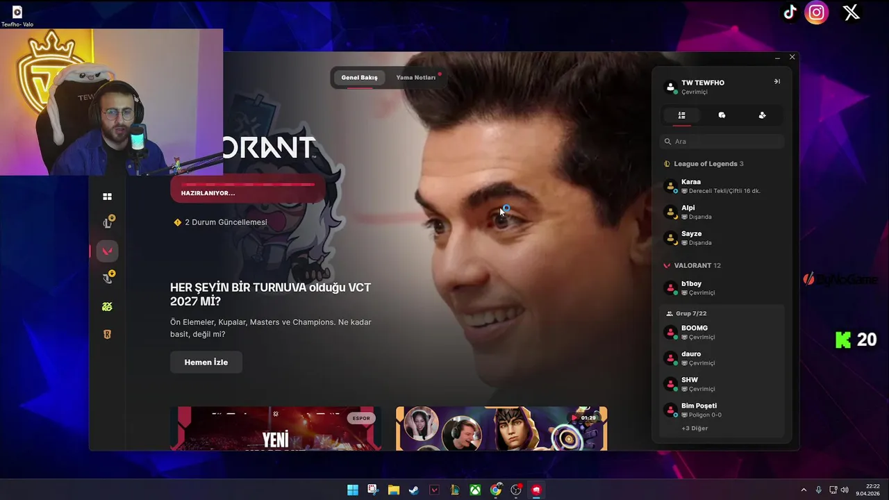
Task: Open OBS Studio from taskbar
Action: coord(516,490)
